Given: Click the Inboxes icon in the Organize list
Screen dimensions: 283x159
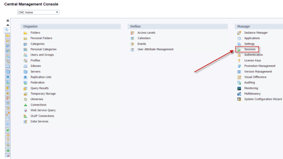Looking at the screenshot, I should pos(25,66).
